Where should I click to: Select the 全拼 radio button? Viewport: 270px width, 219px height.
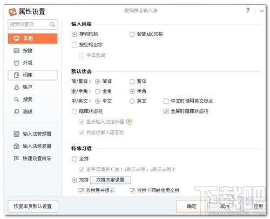(75, 159)
